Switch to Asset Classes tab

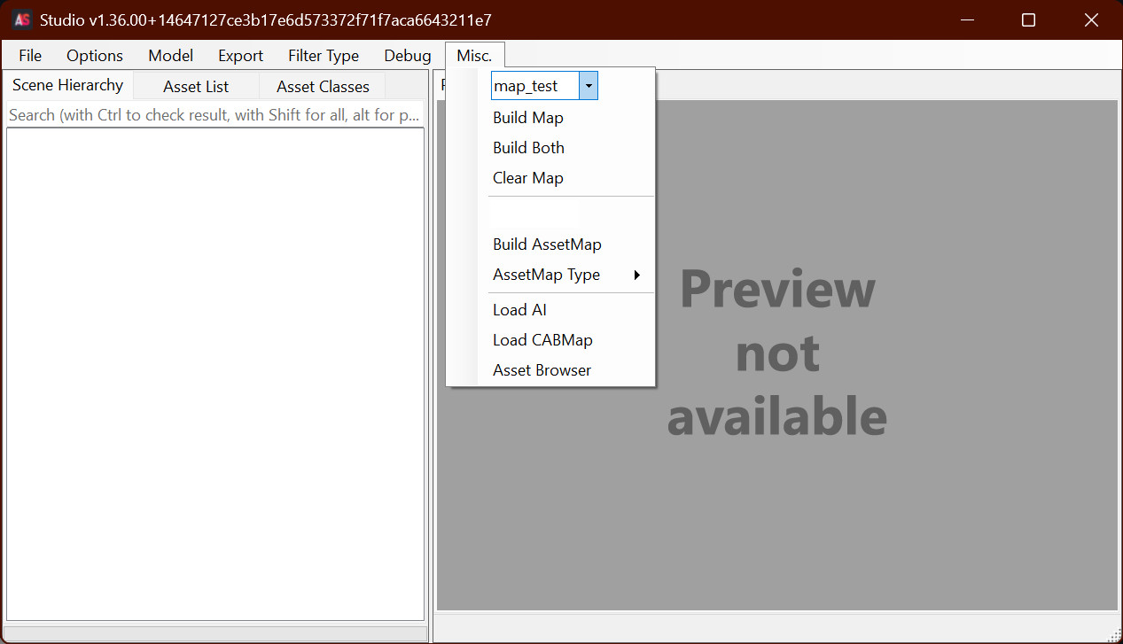click(323, 86)
